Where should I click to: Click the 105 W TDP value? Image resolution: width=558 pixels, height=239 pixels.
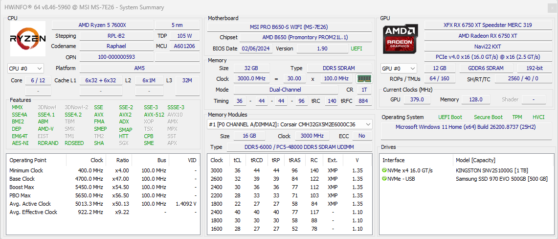[x=184, y=36]
